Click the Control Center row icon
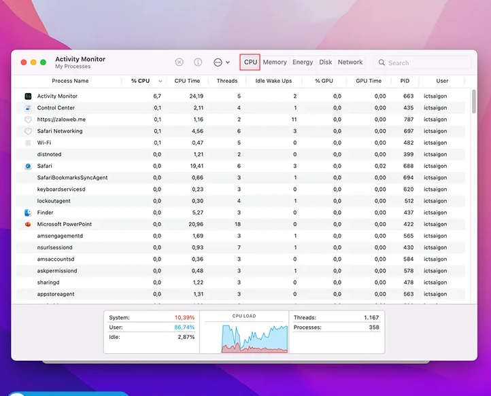Screen dimensions: 491x396 (x=28, y=108)
